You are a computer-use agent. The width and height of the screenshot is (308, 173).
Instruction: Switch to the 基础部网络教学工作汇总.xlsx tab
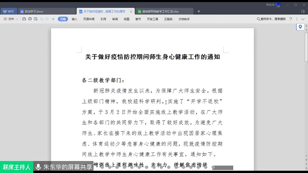point(165,11)
